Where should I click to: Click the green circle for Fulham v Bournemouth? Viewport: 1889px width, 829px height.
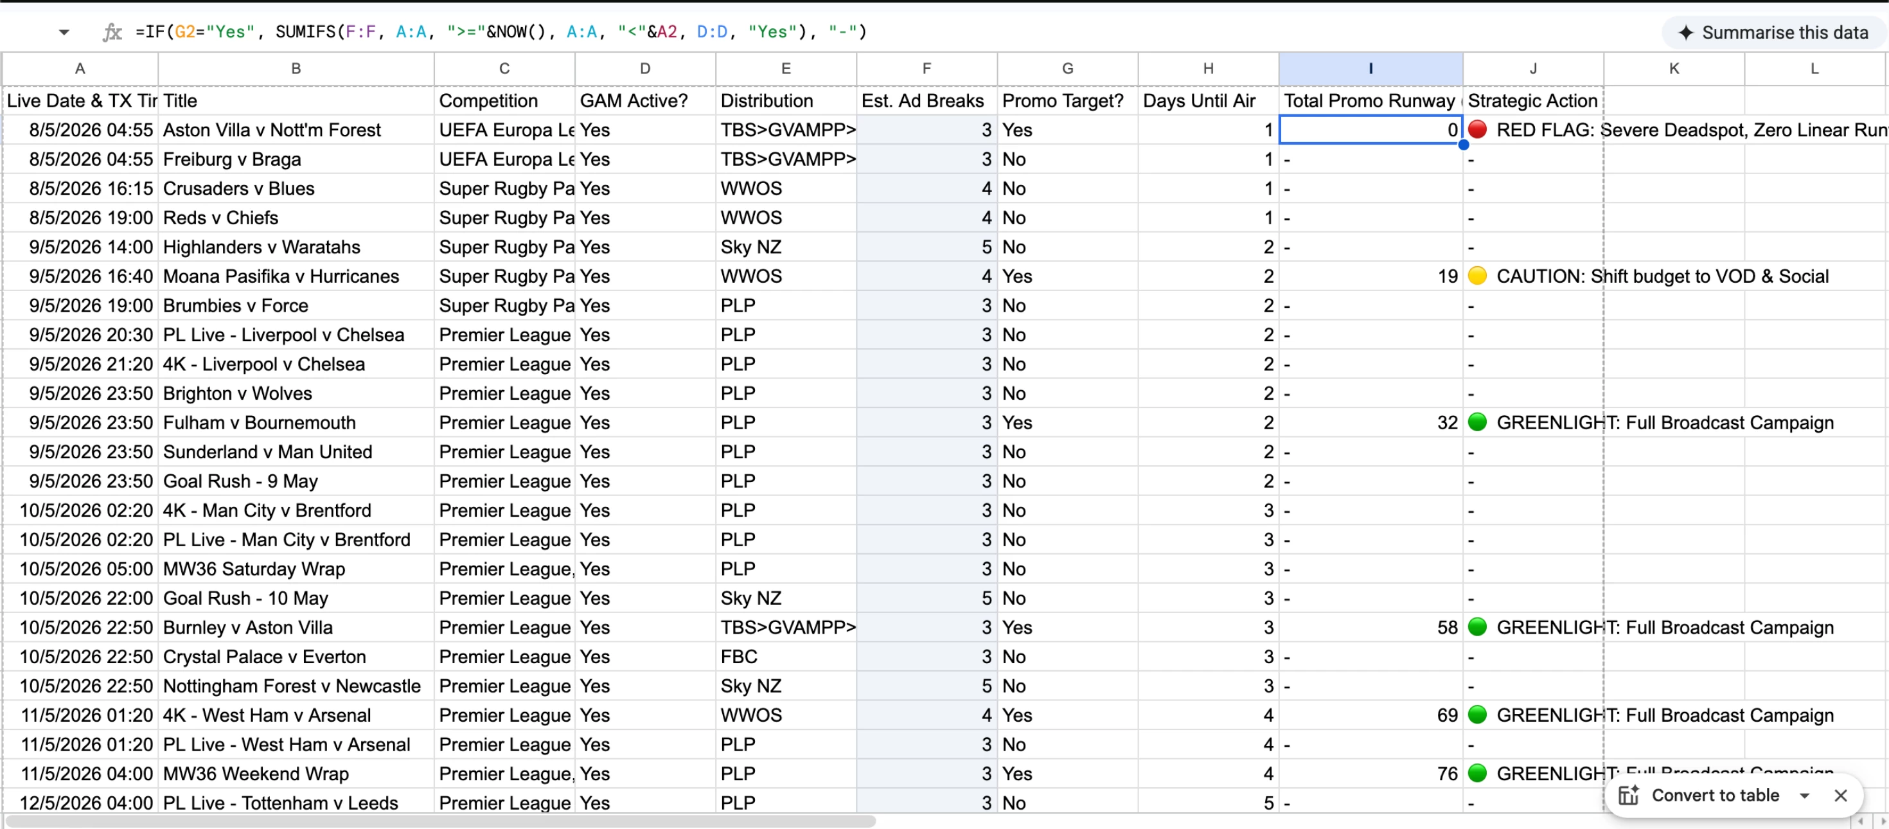click(1478, 422)
